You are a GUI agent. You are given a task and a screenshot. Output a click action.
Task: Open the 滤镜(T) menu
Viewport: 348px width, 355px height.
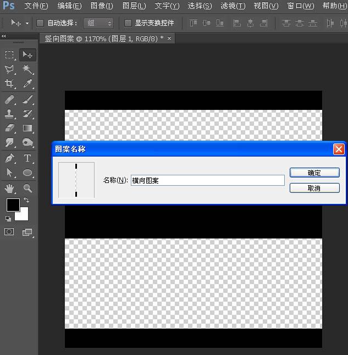coord(233,6)
